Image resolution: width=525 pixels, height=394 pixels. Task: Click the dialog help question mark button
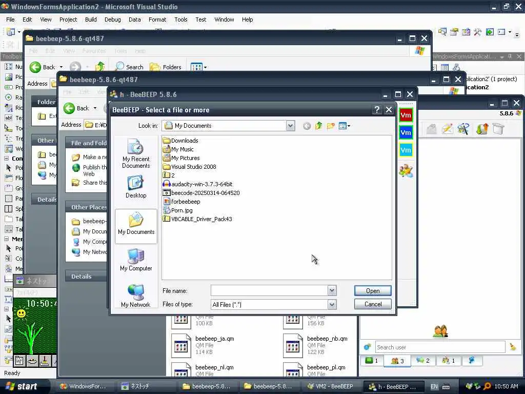377,110
